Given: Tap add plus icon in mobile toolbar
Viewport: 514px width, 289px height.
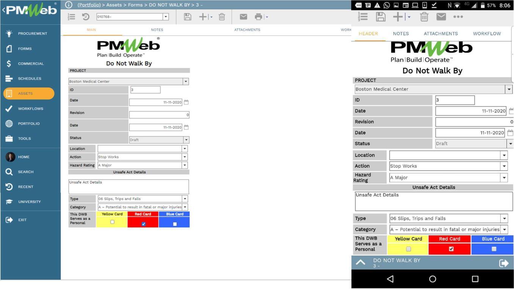Looking at the screenshot, I should [398, 17].
